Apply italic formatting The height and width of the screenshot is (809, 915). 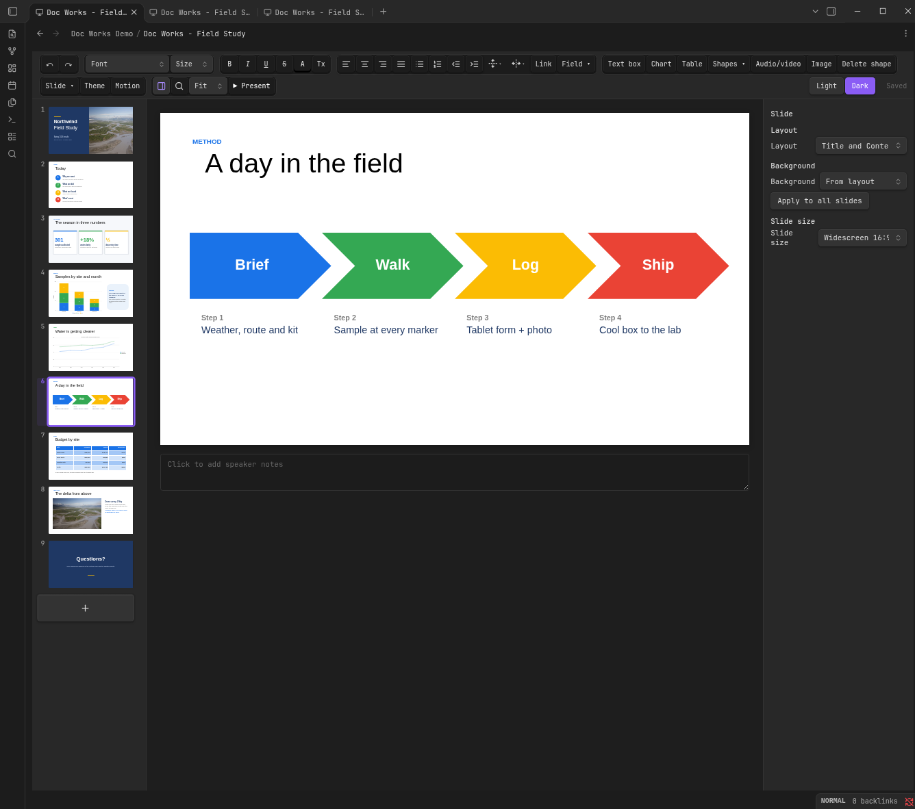[248, 64]
